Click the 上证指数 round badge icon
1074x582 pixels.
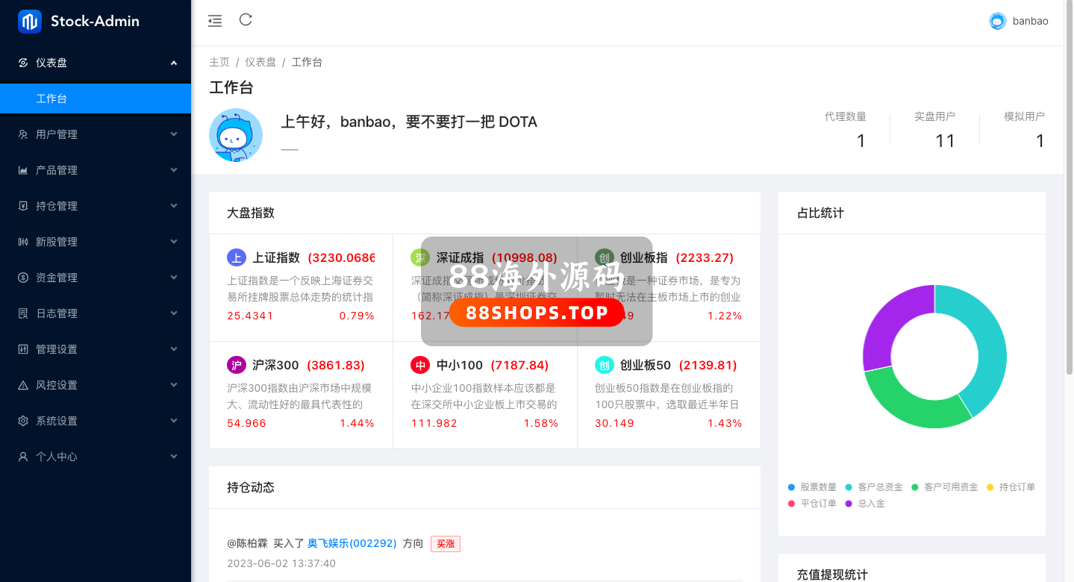tap(236, 257)
